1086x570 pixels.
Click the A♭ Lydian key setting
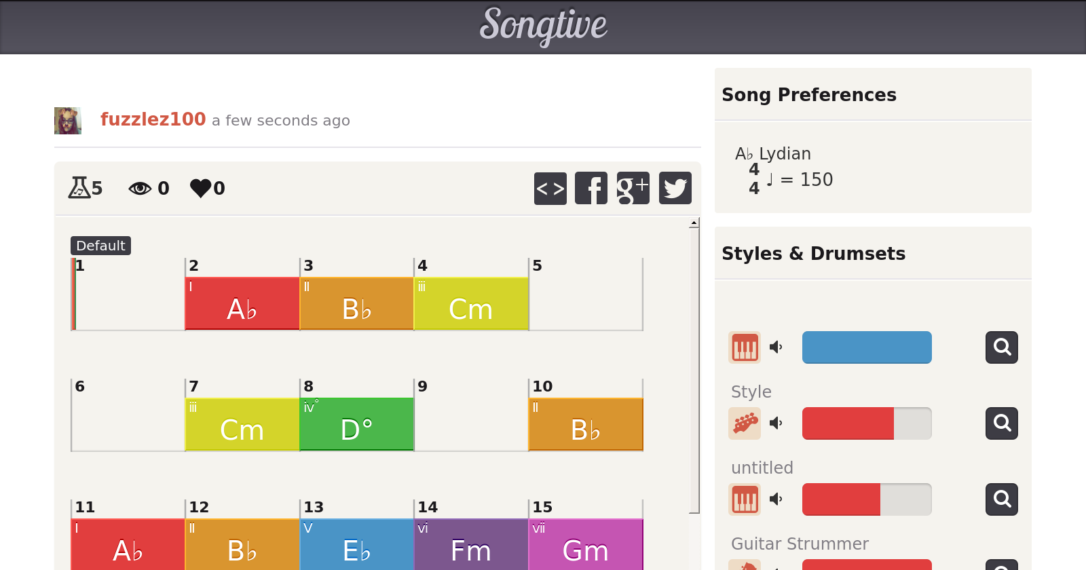773,154
